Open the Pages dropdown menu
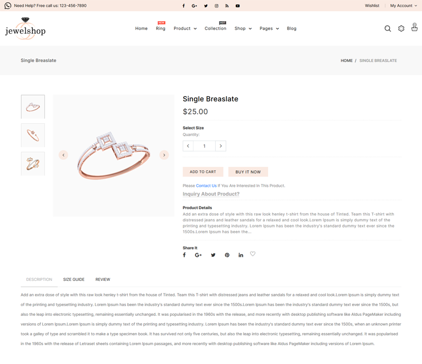 click(269, 29)
